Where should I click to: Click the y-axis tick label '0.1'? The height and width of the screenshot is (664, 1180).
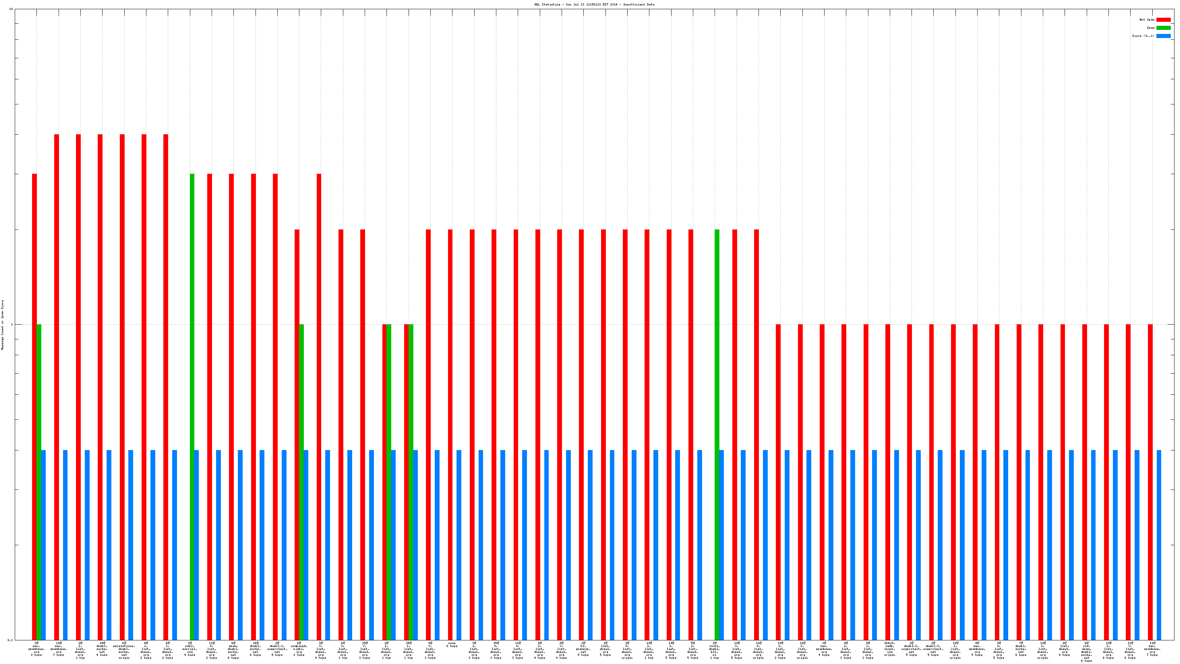[x=10, y=640]
